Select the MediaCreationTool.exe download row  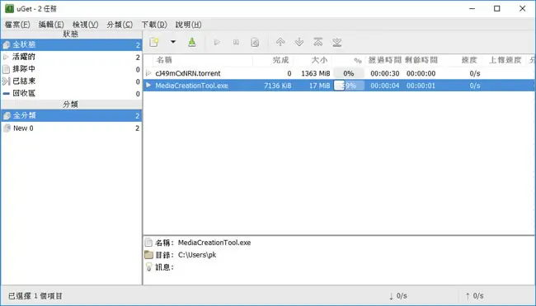(x=339, y=86)
